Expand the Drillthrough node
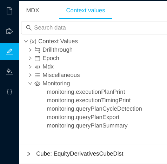The height and width of the screenshot is (164, 167). pyautogui.click(x=30, y=50)
